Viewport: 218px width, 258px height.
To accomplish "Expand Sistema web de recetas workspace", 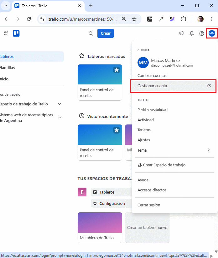I will [x=60, y=118].
